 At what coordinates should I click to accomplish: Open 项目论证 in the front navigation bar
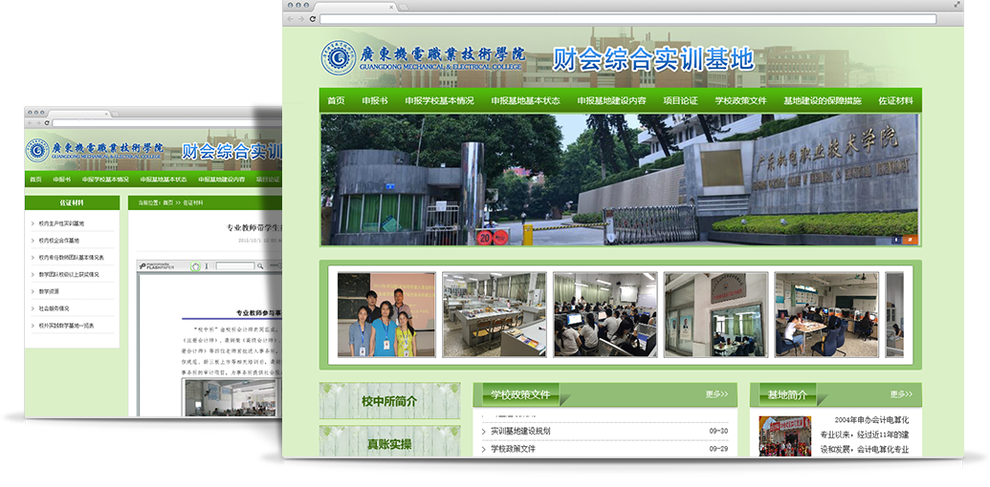coord(680,100)
